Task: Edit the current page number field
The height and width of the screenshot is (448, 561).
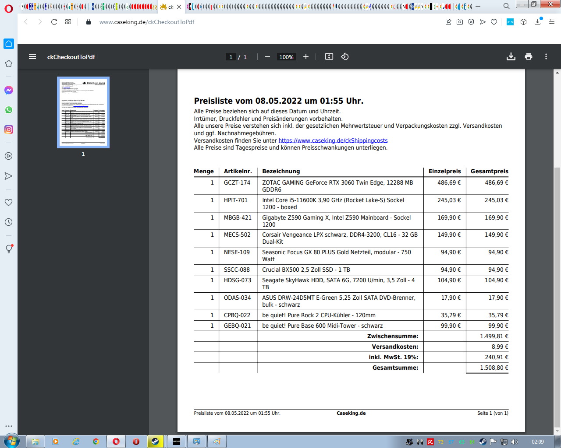Action: tap(231, 57)
